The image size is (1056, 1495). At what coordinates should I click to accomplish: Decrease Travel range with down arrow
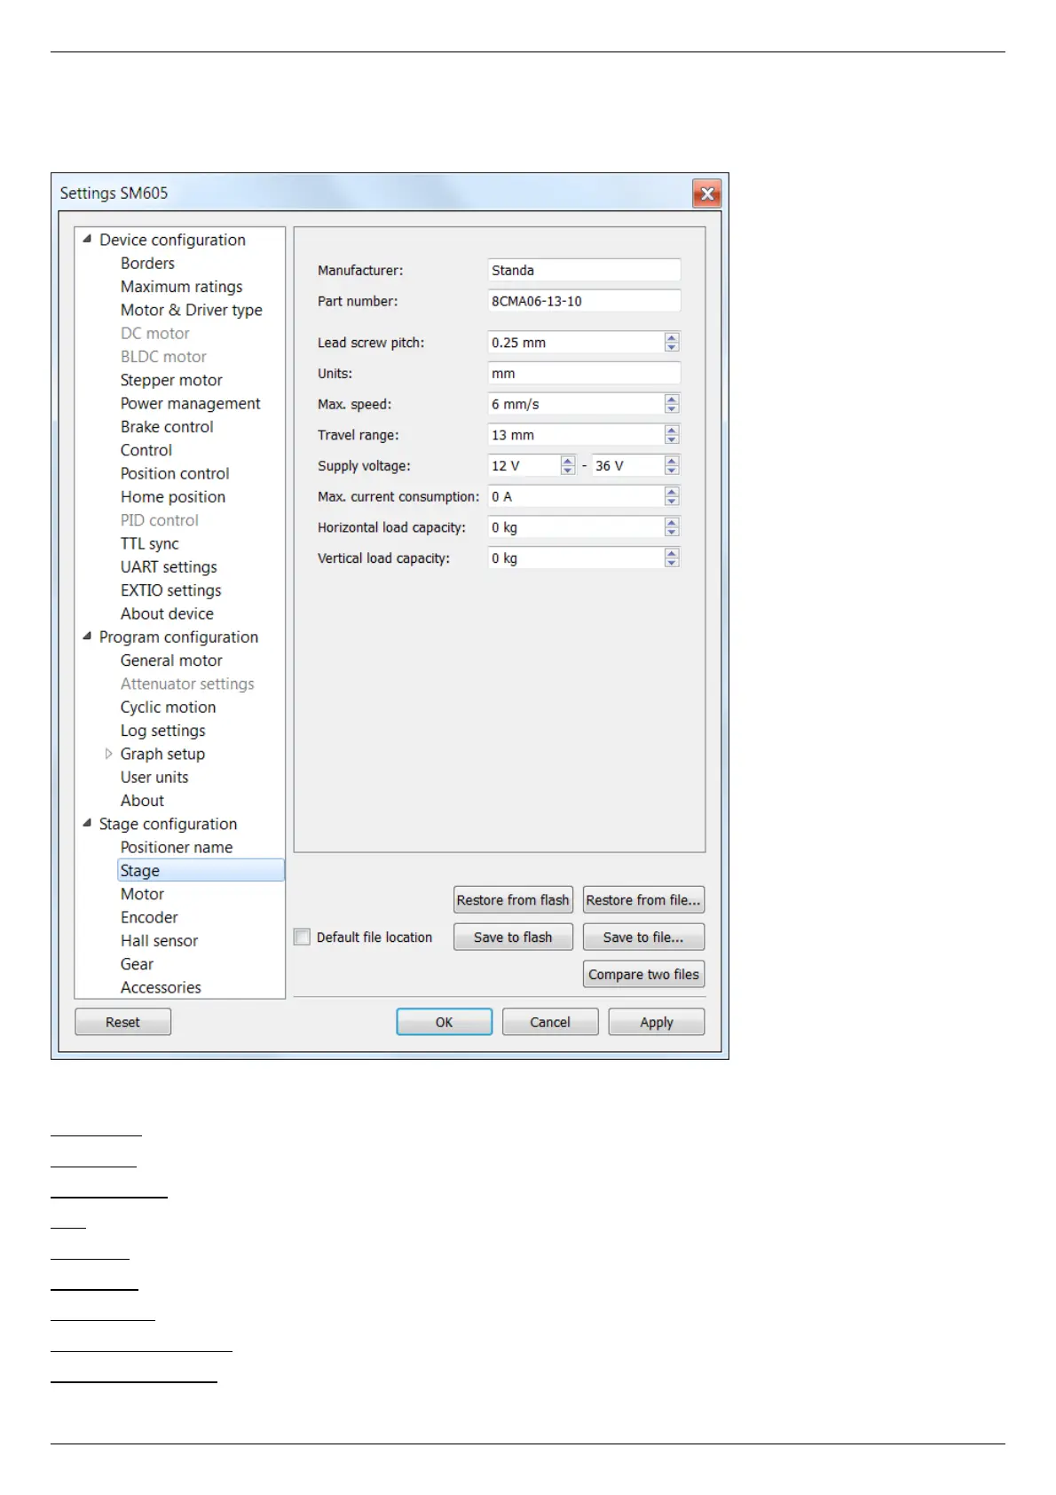tap(672, 440)
